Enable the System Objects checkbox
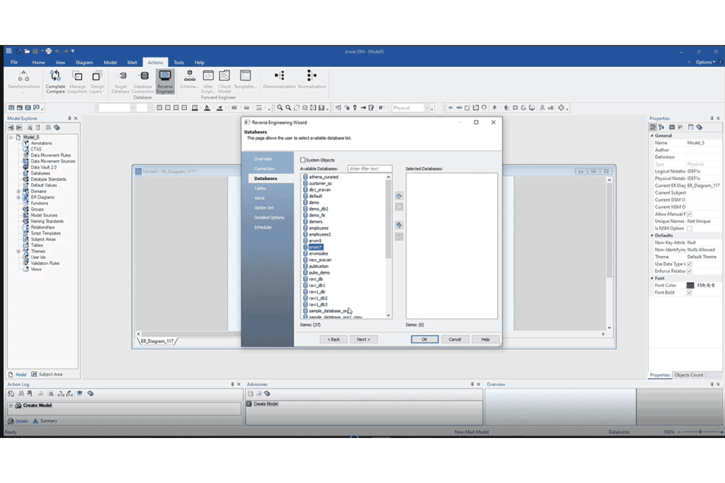This screenshot has height=483, width=725. click(303, 160)
